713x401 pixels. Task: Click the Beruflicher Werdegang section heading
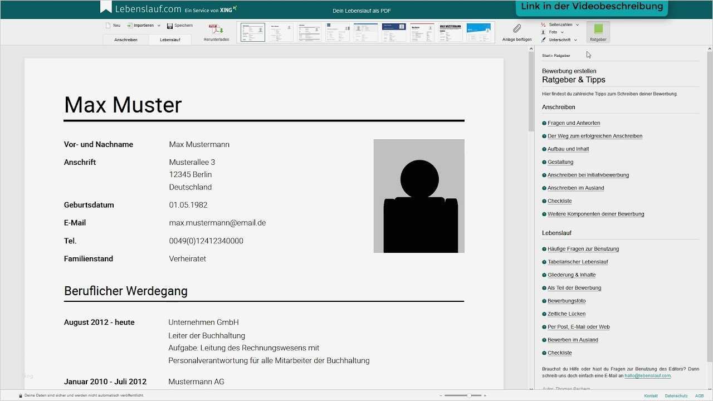pos(126,291)
